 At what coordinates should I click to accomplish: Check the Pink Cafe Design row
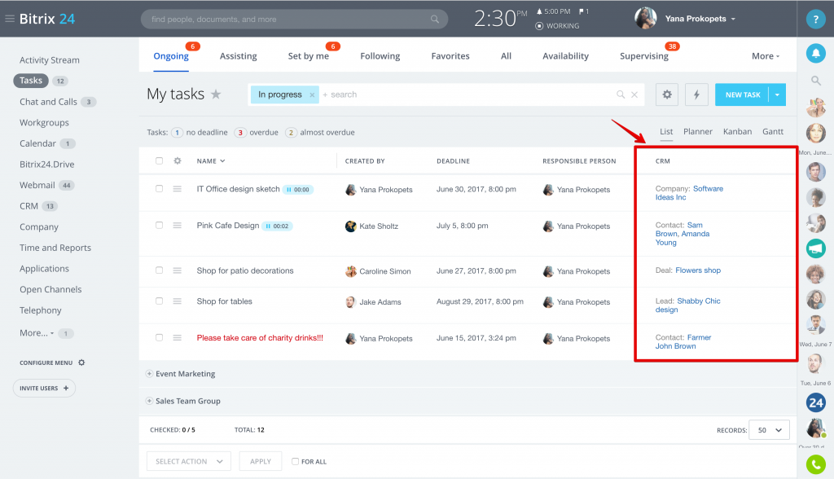159,225
